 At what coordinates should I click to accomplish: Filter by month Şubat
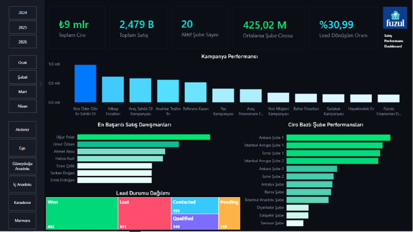[22, 77]
